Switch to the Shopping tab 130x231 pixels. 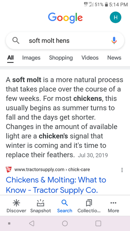click(61, 58)
